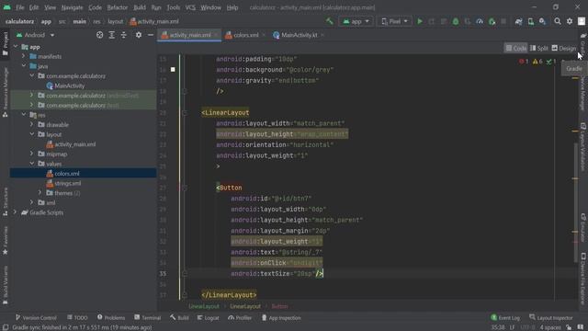This screenshot has height=331, width=588.
Task: Open Project panel options gear
Action: click(x=139, y=35)
